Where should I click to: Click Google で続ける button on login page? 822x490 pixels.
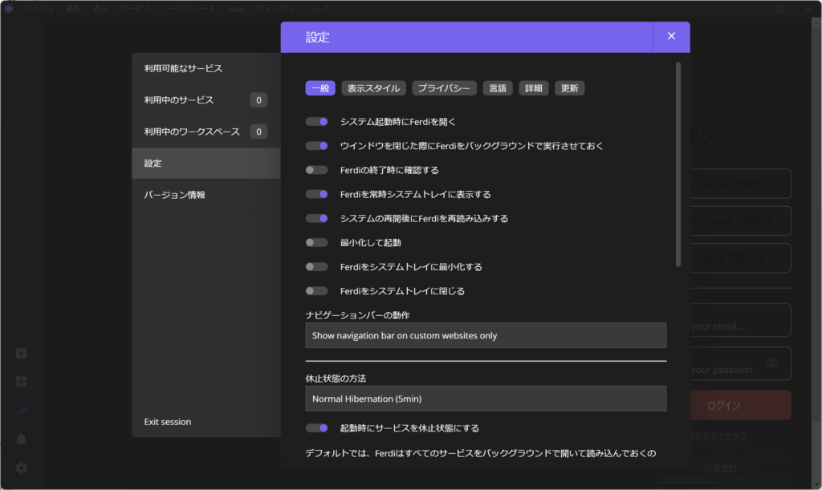tap(740, 184)
